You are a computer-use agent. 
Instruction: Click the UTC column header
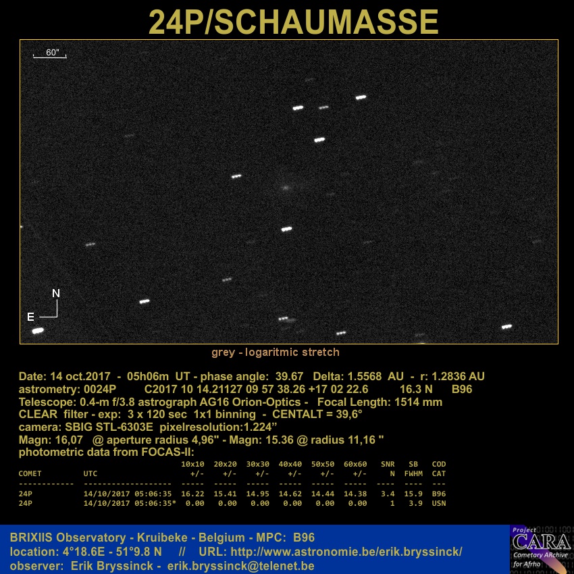(x=90, y=473)
